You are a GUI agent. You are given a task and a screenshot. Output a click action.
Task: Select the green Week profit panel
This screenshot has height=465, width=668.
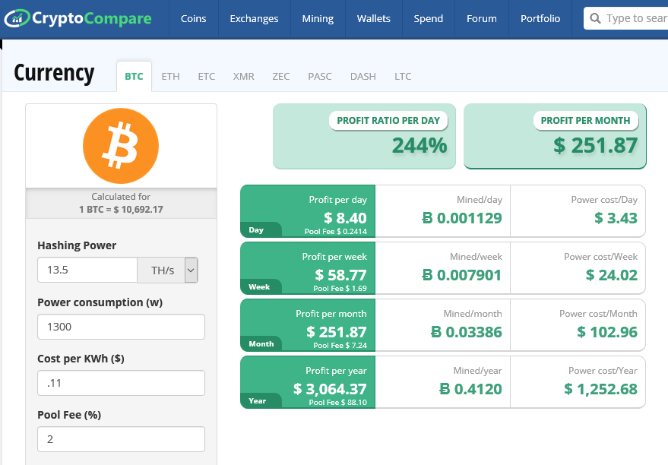tap(308, 267)
